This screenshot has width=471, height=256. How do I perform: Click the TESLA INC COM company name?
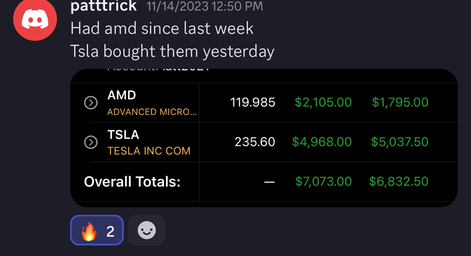149,151
